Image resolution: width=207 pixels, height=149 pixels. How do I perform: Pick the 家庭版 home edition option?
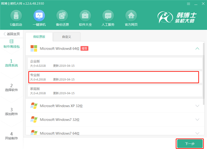(114, 91)
